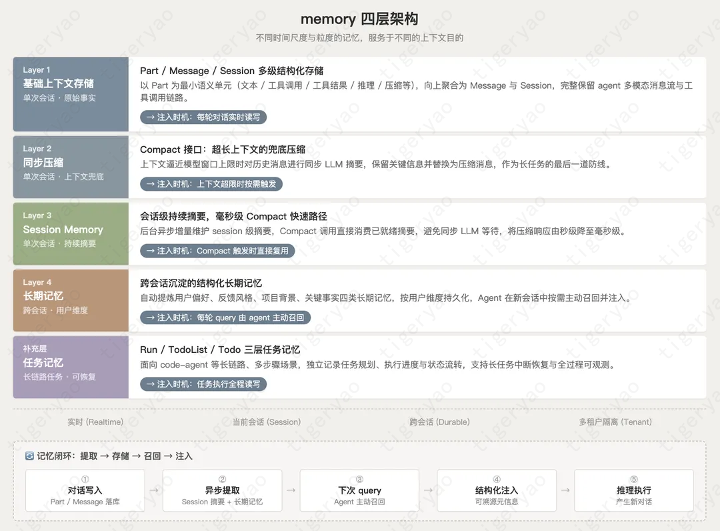Click the 跨会话 (Durable) axis label

[439, 422]
